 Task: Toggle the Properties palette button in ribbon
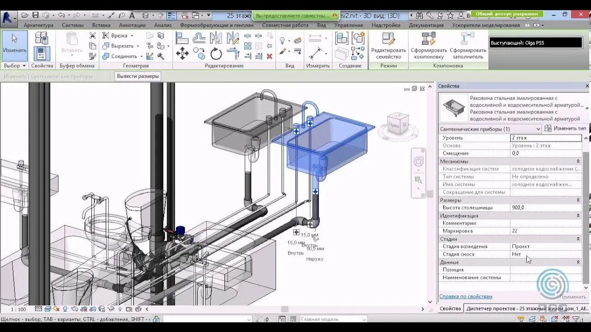coord(42,53)
